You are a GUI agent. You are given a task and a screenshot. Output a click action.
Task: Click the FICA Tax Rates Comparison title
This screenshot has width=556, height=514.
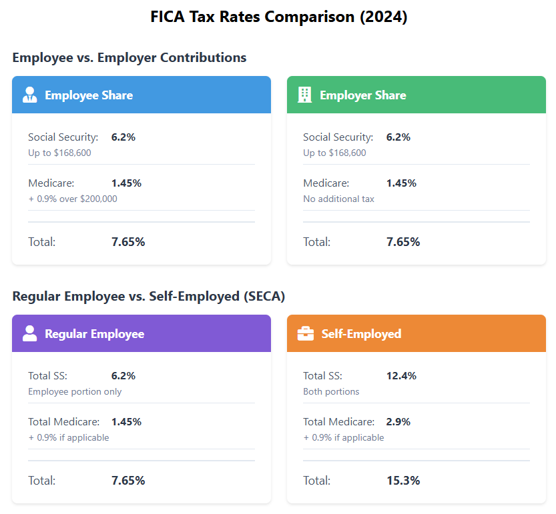pyautogui.click(x=278, y=17)
